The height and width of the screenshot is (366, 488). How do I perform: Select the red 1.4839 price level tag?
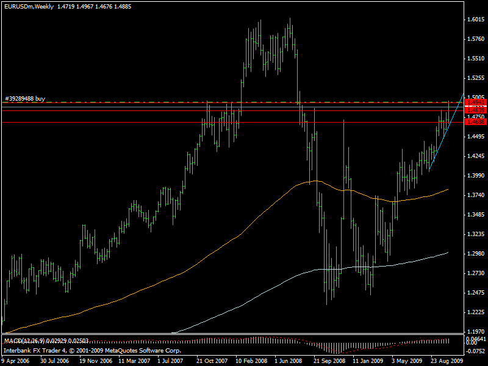475,110
